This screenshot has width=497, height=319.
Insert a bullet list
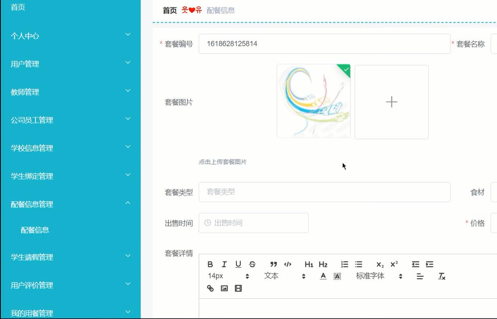pos(359,264)
